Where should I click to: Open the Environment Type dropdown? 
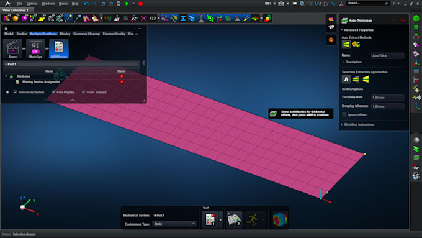click(x=174, y=224)
